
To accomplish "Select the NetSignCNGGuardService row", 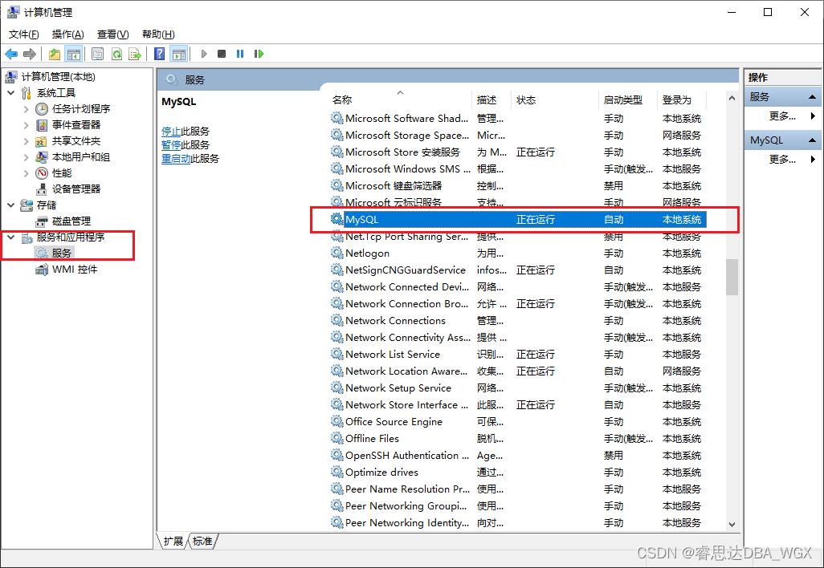I will (518, 270).
